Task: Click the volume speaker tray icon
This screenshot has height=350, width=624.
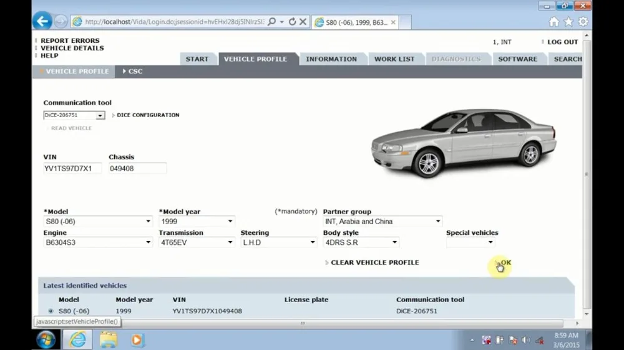Action: click(526, 340)
